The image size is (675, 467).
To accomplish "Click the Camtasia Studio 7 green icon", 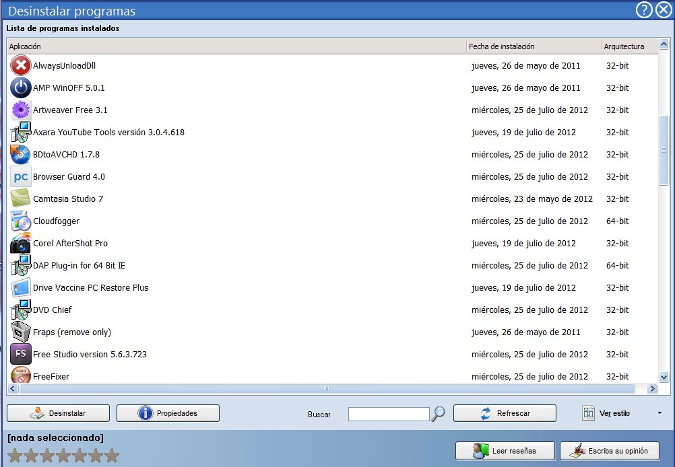I will coord(20,199).
